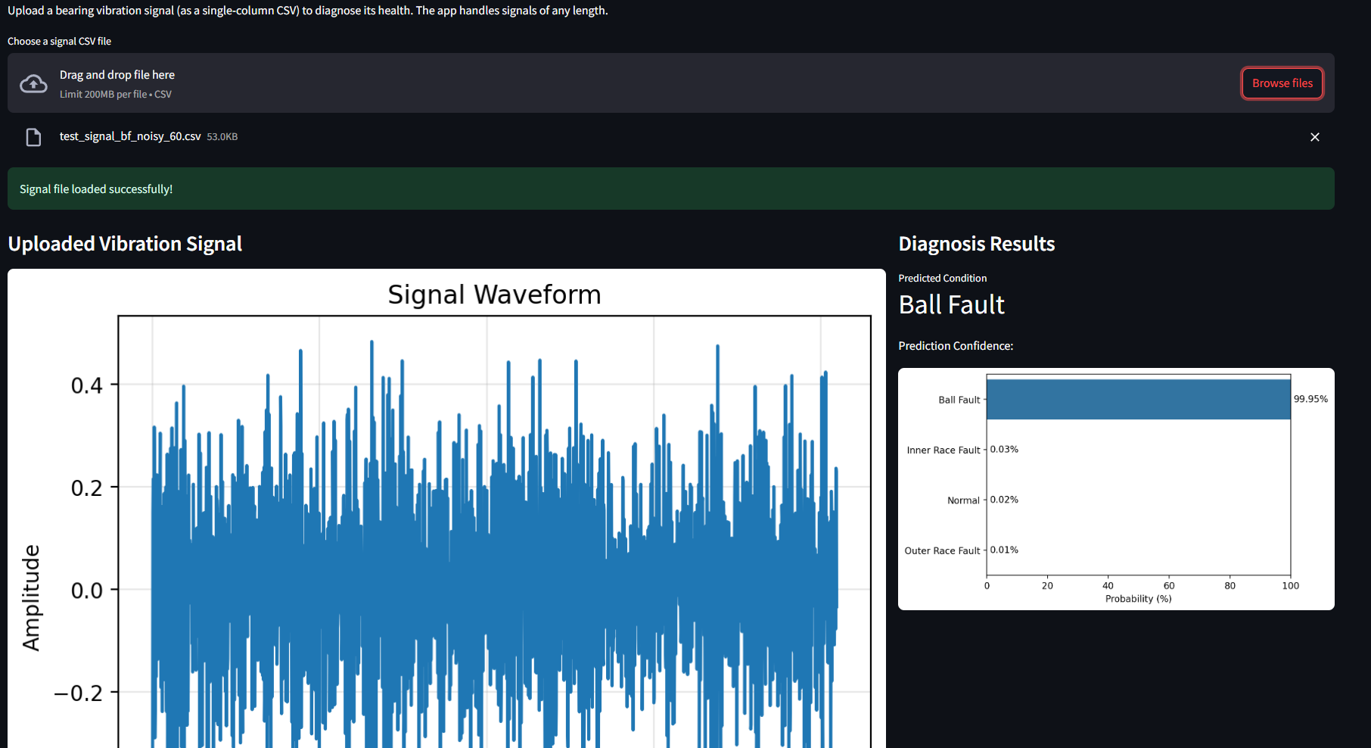
Task: Click the 'Limit 200MB per file' text
Action: tap(104, 95)
